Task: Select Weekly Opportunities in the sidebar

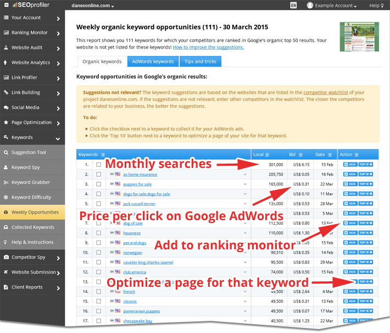Action: tap(32, 212)
